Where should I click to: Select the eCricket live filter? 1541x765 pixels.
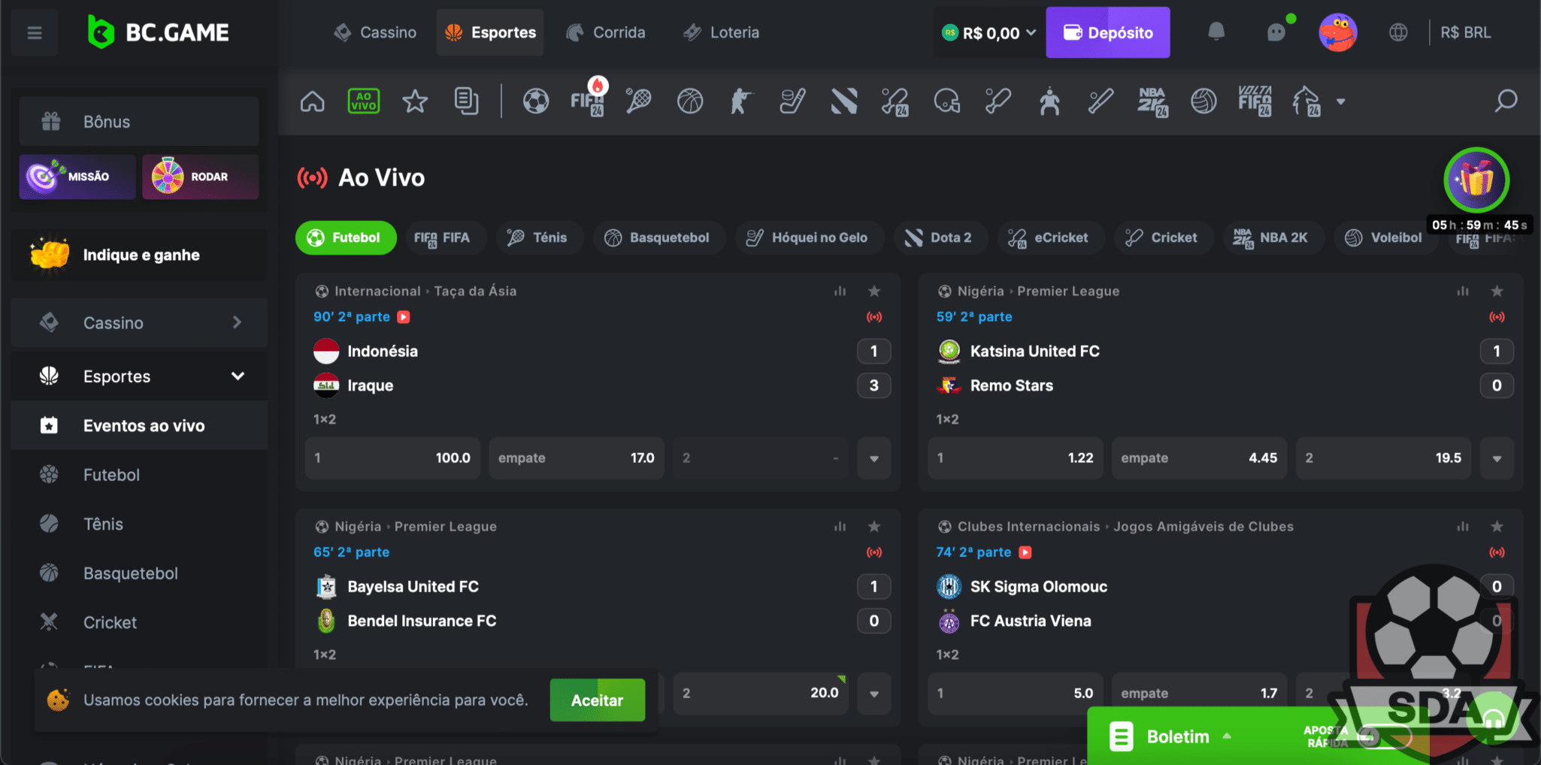1049,237
